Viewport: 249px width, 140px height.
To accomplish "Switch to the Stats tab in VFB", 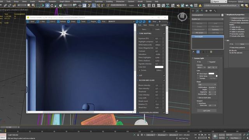I will (x=145, y=25).
